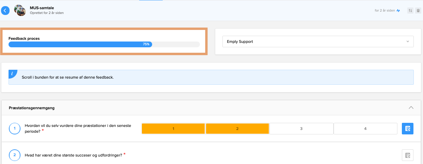Click the blue info icon in banner
The height and width of the screenshot is (164, 423).
pos(12,73)
